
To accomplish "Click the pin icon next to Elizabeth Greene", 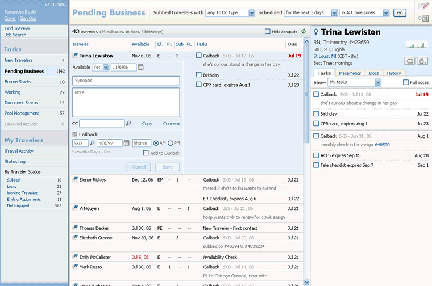I will pos(75,238).
